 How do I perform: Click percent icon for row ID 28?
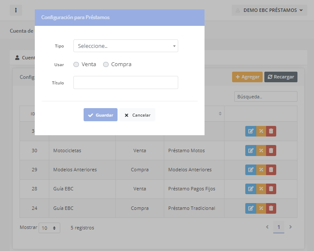[261, 189]
